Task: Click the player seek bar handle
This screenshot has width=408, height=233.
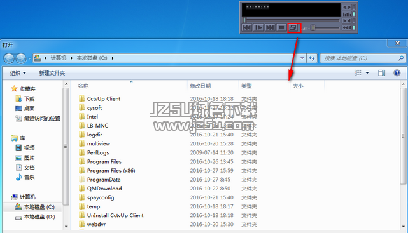Action: 244,20
